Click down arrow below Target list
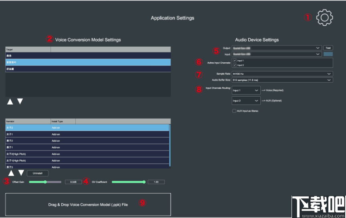 tap(20, 101)
